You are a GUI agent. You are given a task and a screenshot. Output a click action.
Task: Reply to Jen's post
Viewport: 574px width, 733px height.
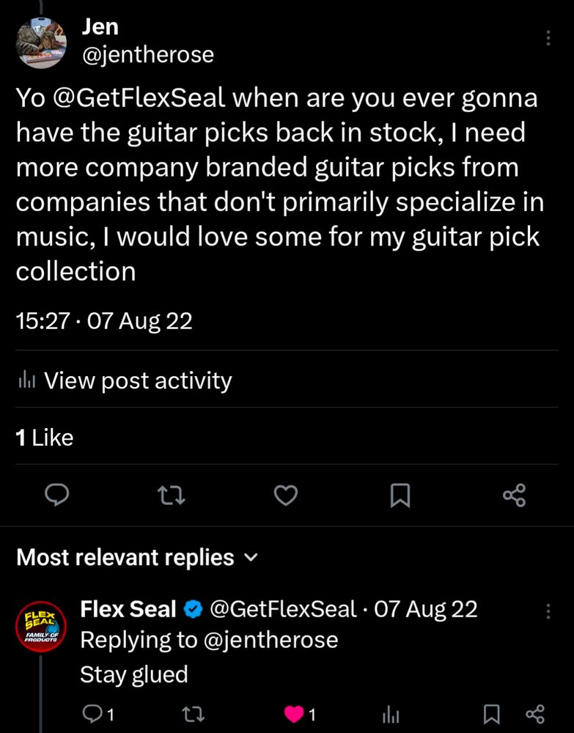[57, 496]
